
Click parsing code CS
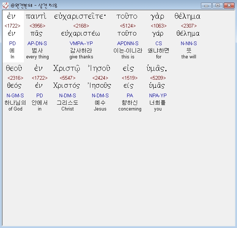coord(159,43)
